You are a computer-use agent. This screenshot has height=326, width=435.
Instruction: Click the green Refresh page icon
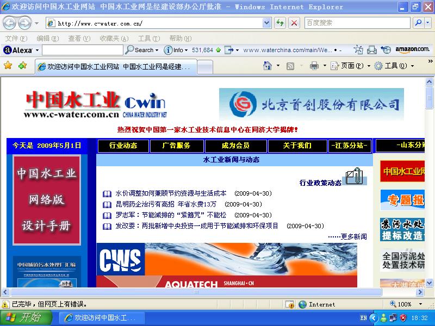click(280, 23)
